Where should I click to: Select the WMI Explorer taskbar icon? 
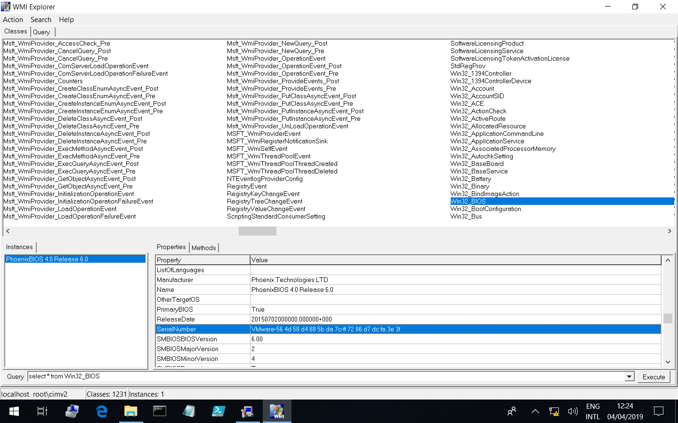(277, 411)
